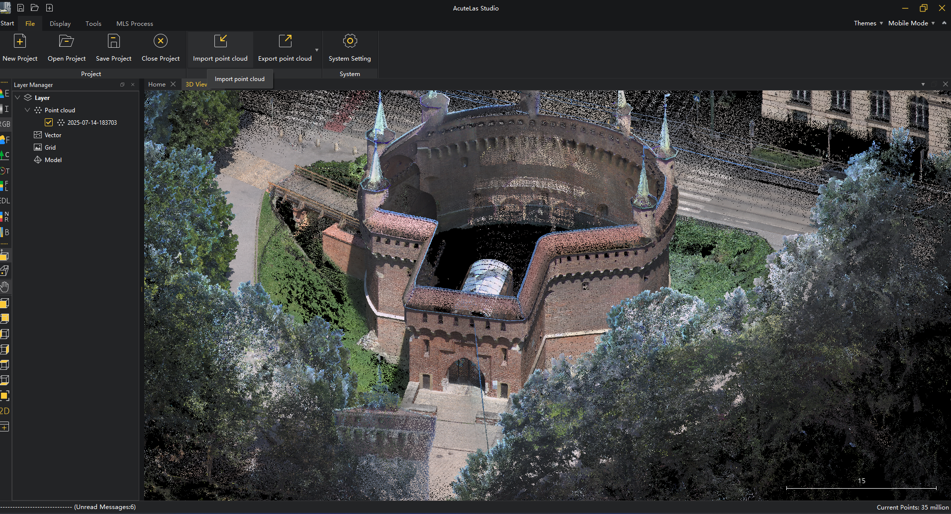Open System Setting gear
Viewport: 951px width, 514px height.
[350, 42]
